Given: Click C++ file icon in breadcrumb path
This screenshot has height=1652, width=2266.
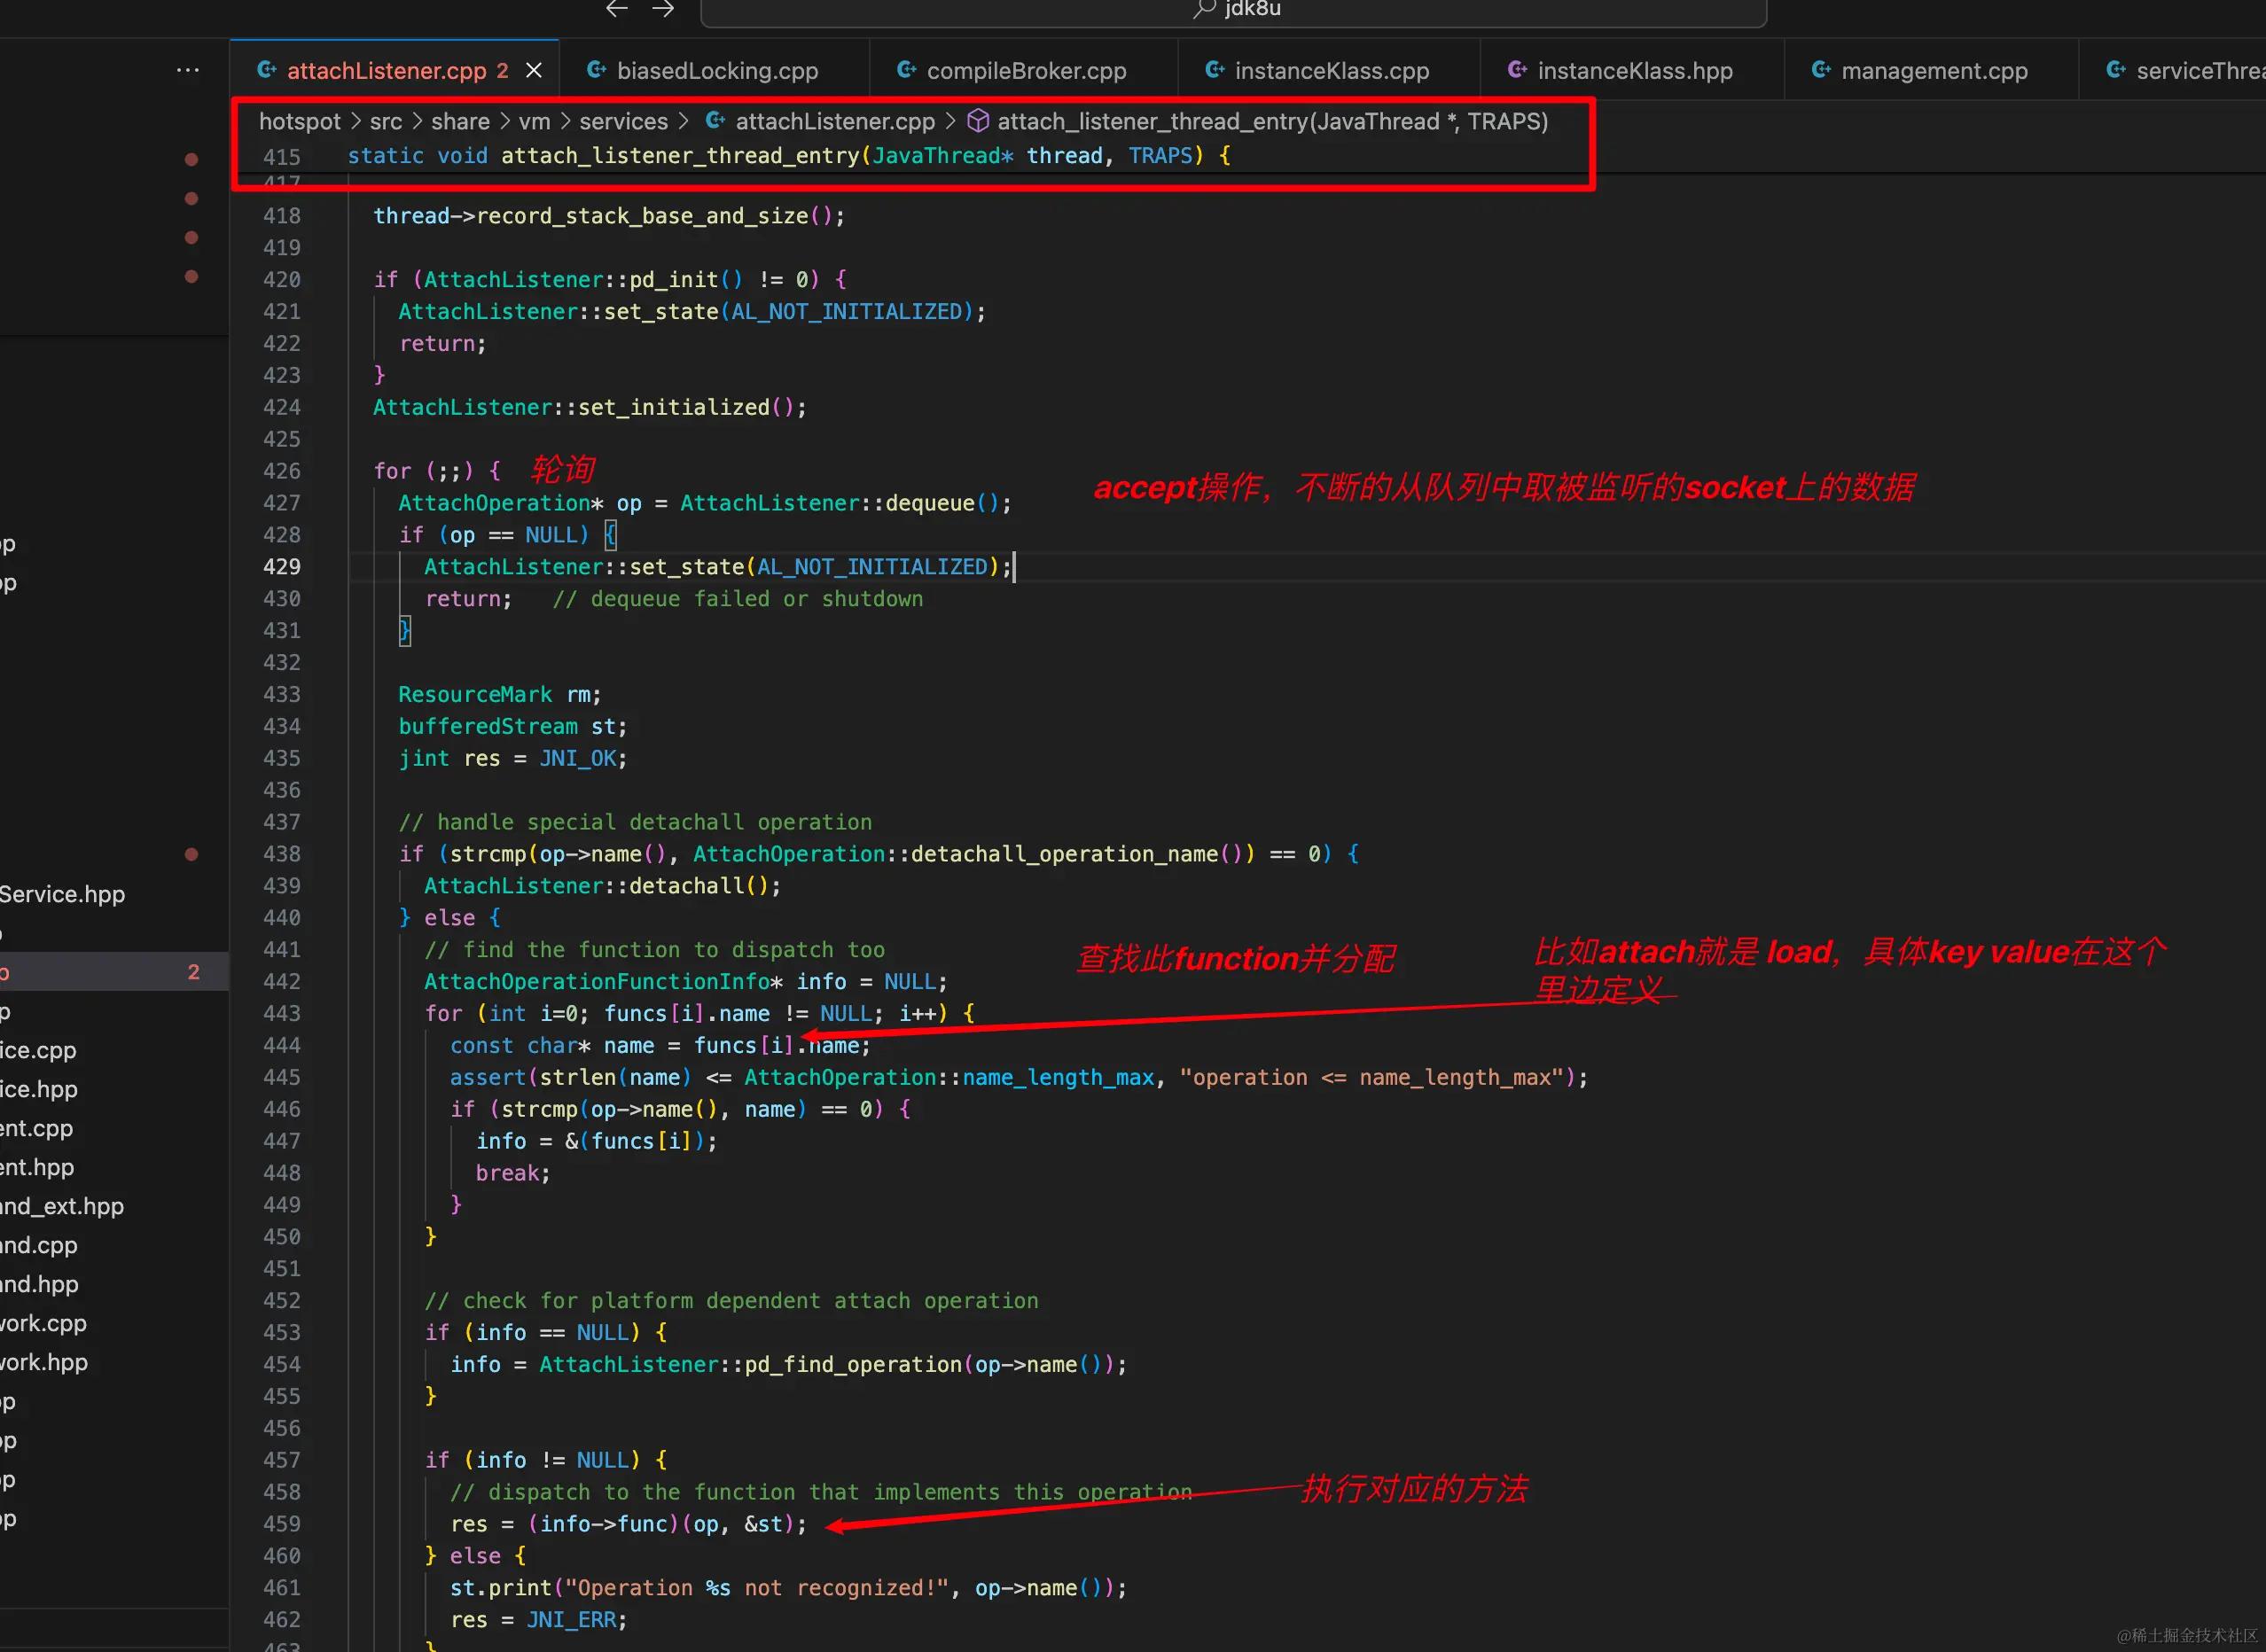Looking at the screenshot, I should point(715,121).
